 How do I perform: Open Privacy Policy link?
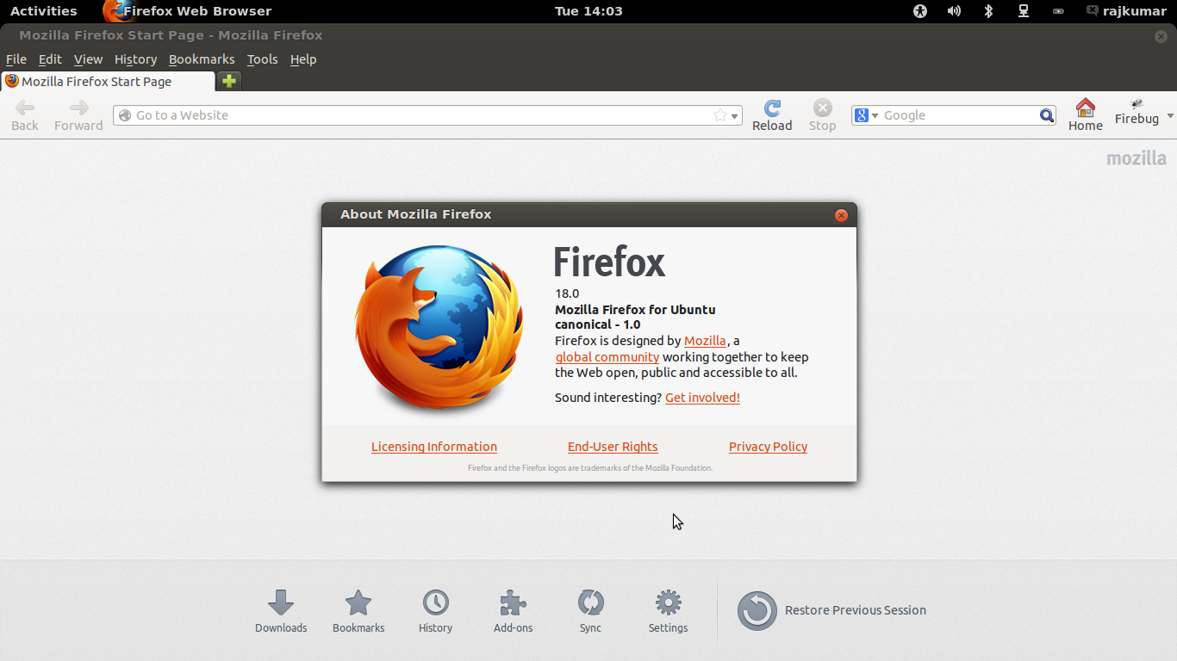(768, 446)
